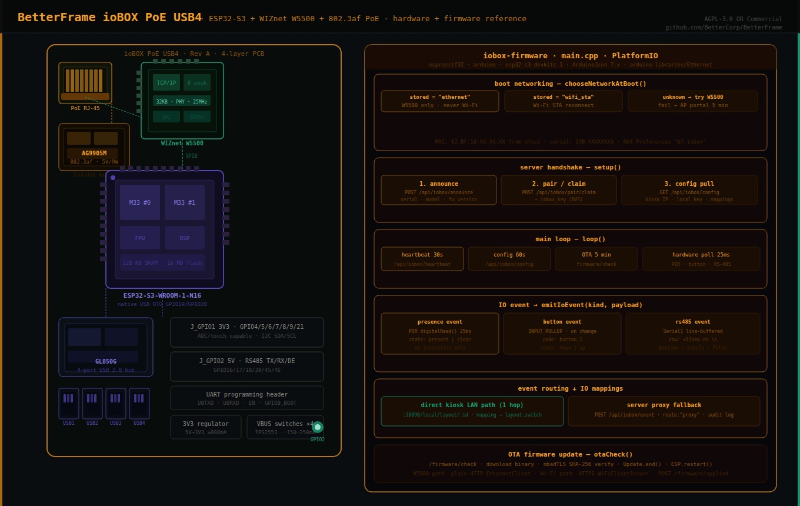Click the presence event card
This screenshot has height=506, width=800.
pos(440,334)
